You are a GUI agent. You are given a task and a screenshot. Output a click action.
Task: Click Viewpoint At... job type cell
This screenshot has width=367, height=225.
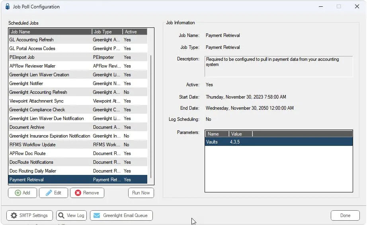pos(107,101)
